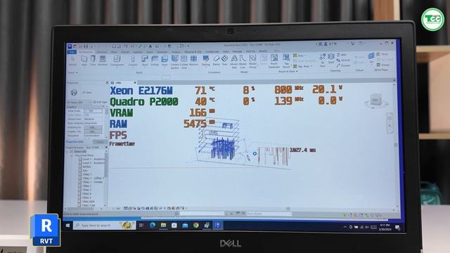Viewport: 450px width, 253px height.
Task: Pick the Wall tool in ribbon
Action: pyautogui.click(x=84, y=61)
